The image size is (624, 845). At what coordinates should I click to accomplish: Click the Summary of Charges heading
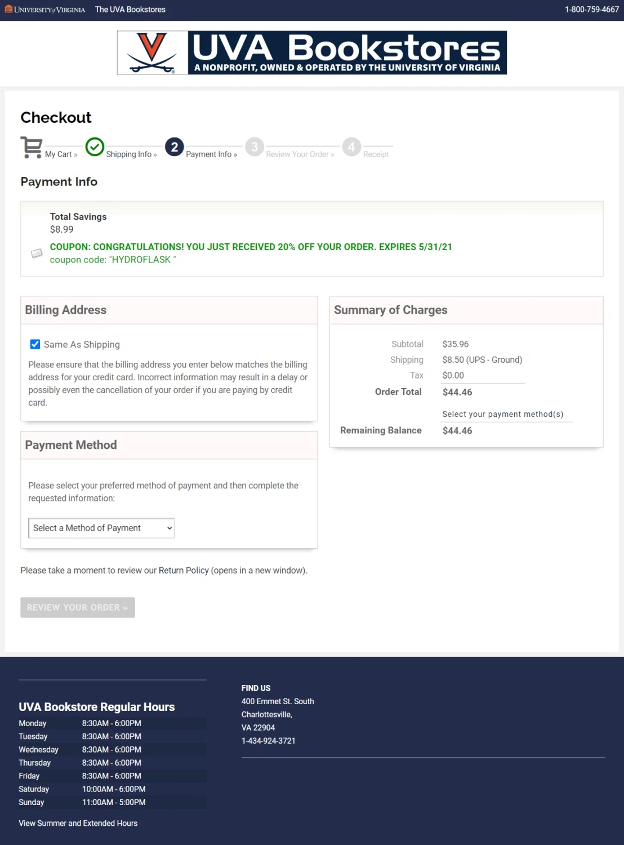coord(391,310)
